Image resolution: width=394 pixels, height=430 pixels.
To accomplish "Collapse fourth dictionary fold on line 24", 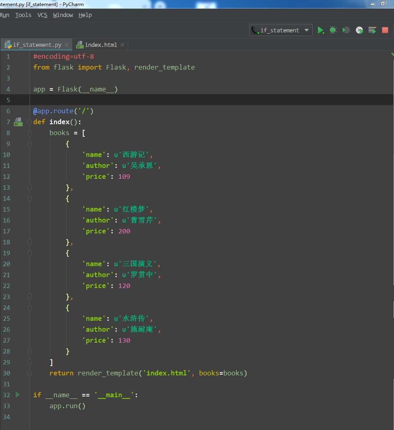I will tap(30, 307).
